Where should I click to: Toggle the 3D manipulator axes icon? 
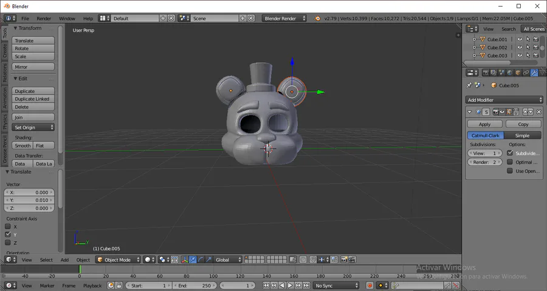pos(185,259)
